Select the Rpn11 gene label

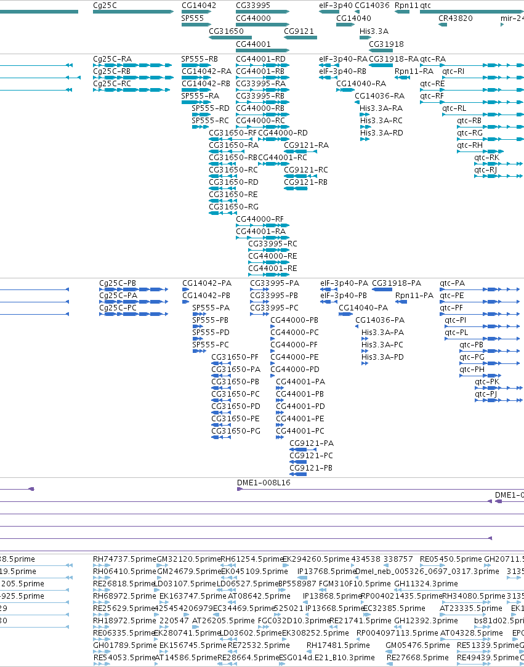(406, 6)
